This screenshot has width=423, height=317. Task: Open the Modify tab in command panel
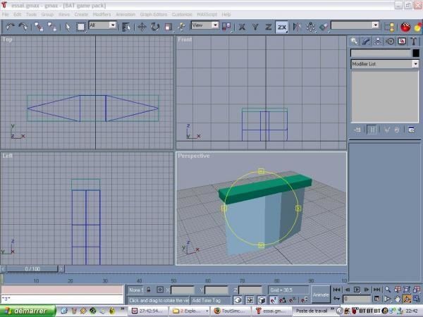pos(366,42)
